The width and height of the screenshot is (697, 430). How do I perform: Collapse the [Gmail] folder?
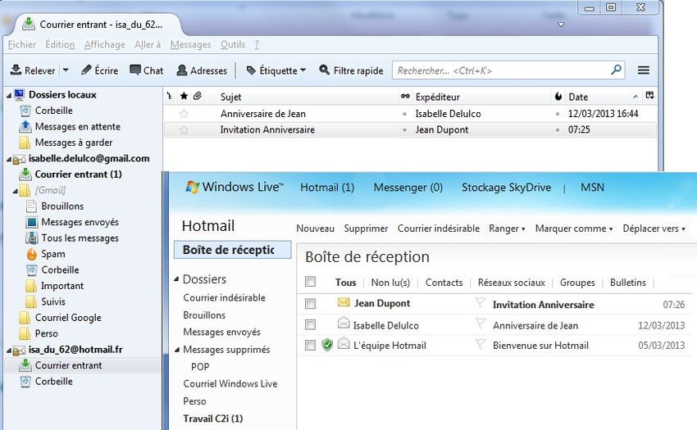[x=15, y=191]
